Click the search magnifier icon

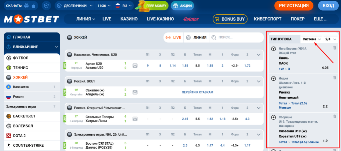tap(213, 38)
